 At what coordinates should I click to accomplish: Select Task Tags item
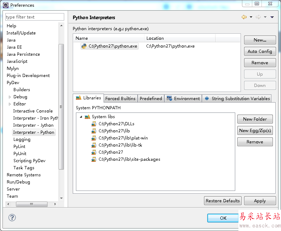[24, 168]
